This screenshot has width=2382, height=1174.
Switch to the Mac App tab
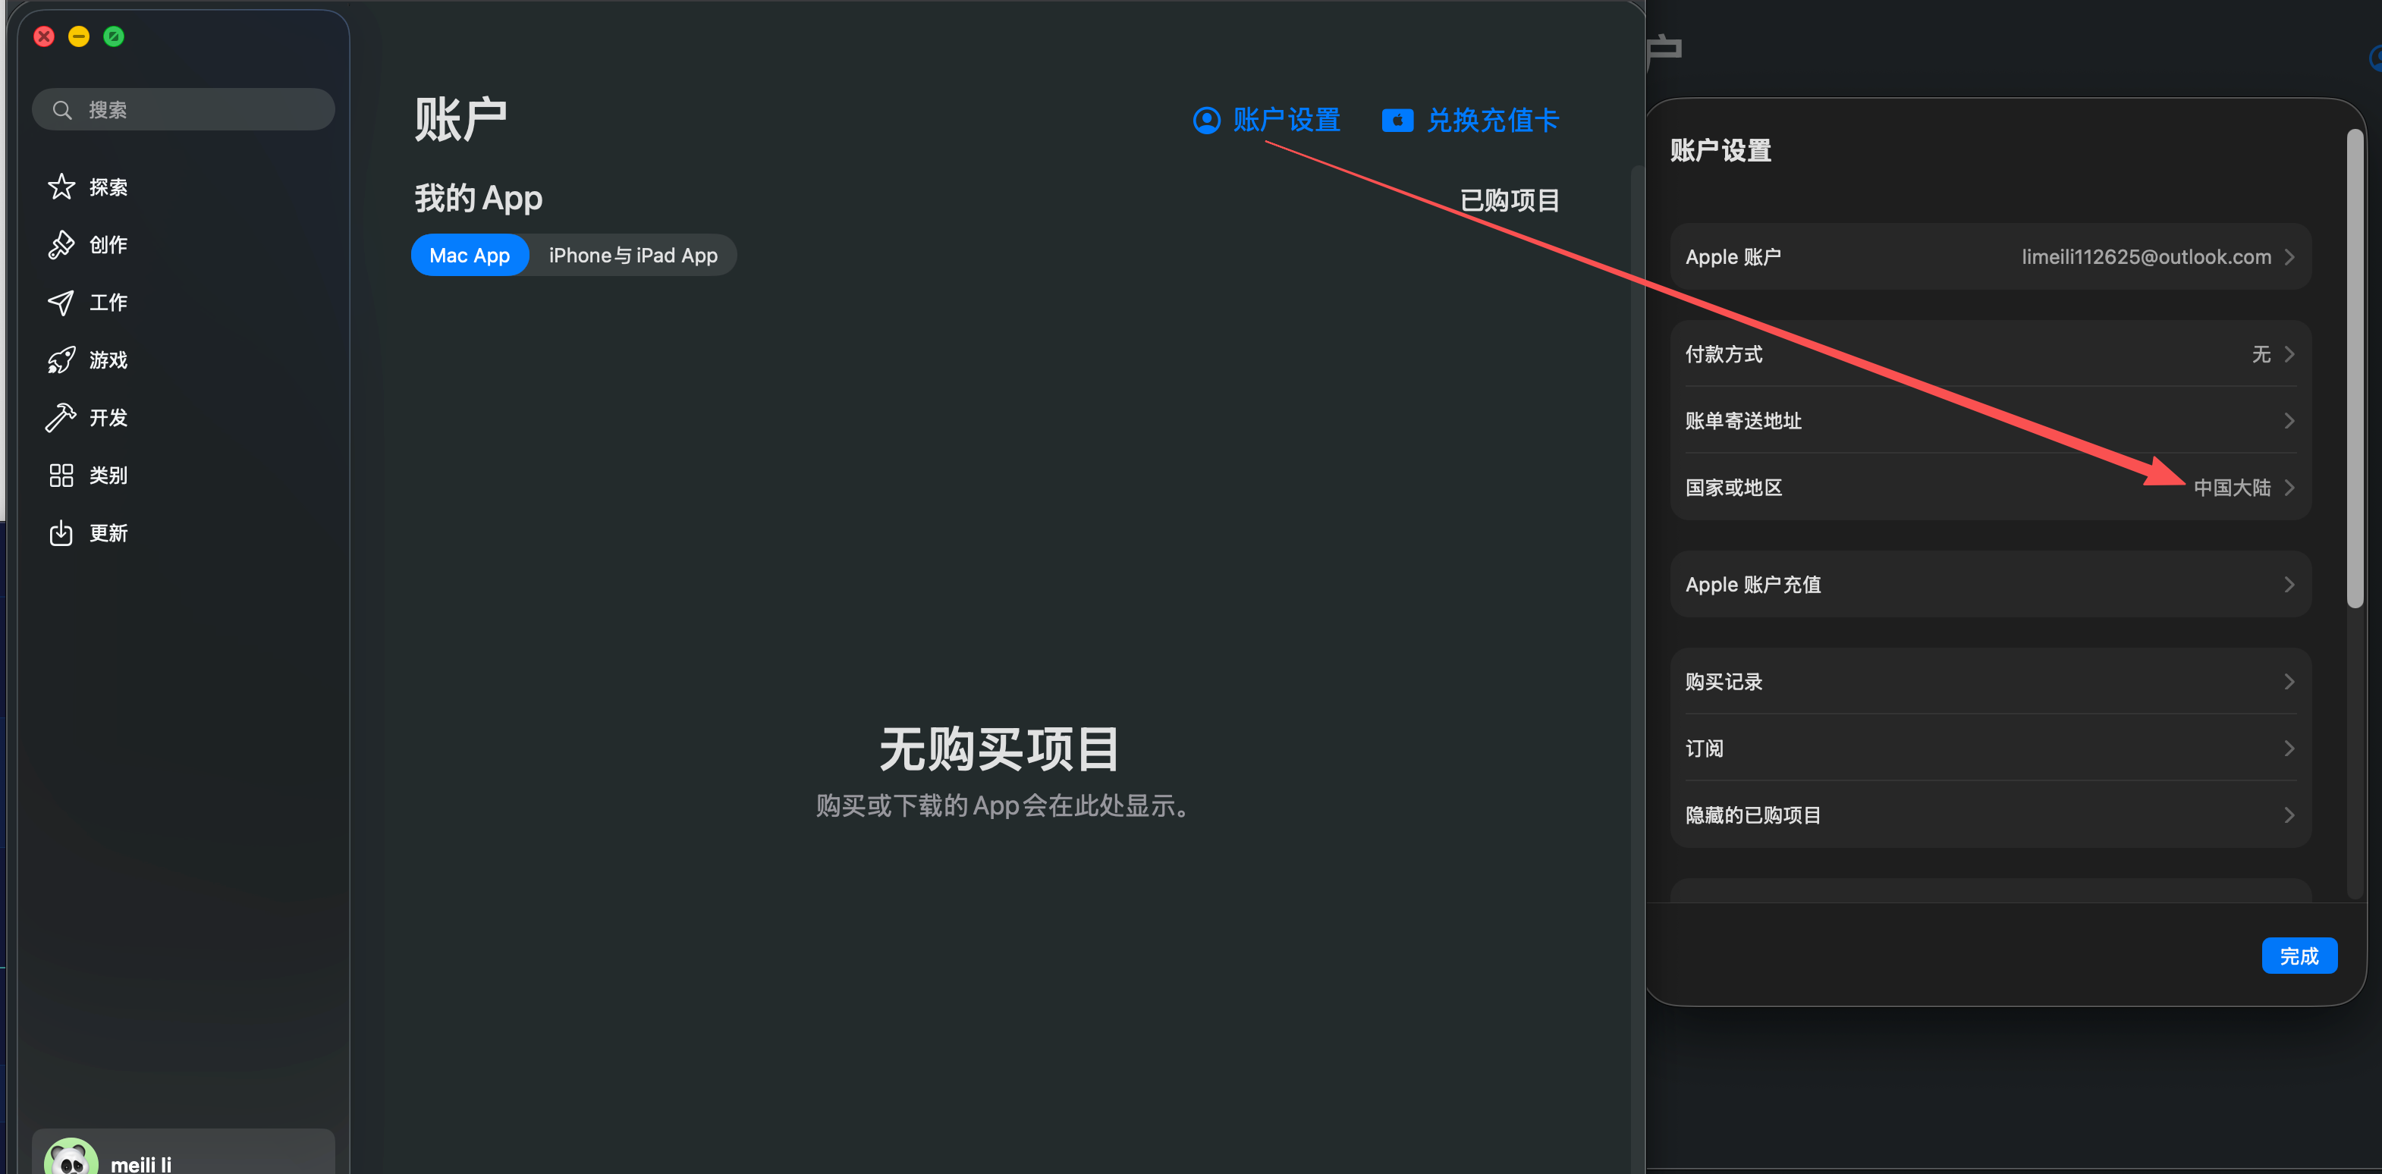point(470,255)
